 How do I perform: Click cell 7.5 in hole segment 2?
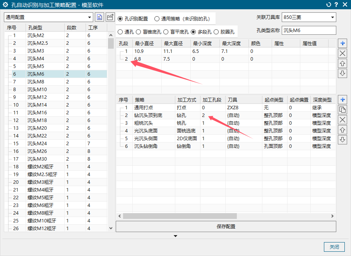coord(176,59)
